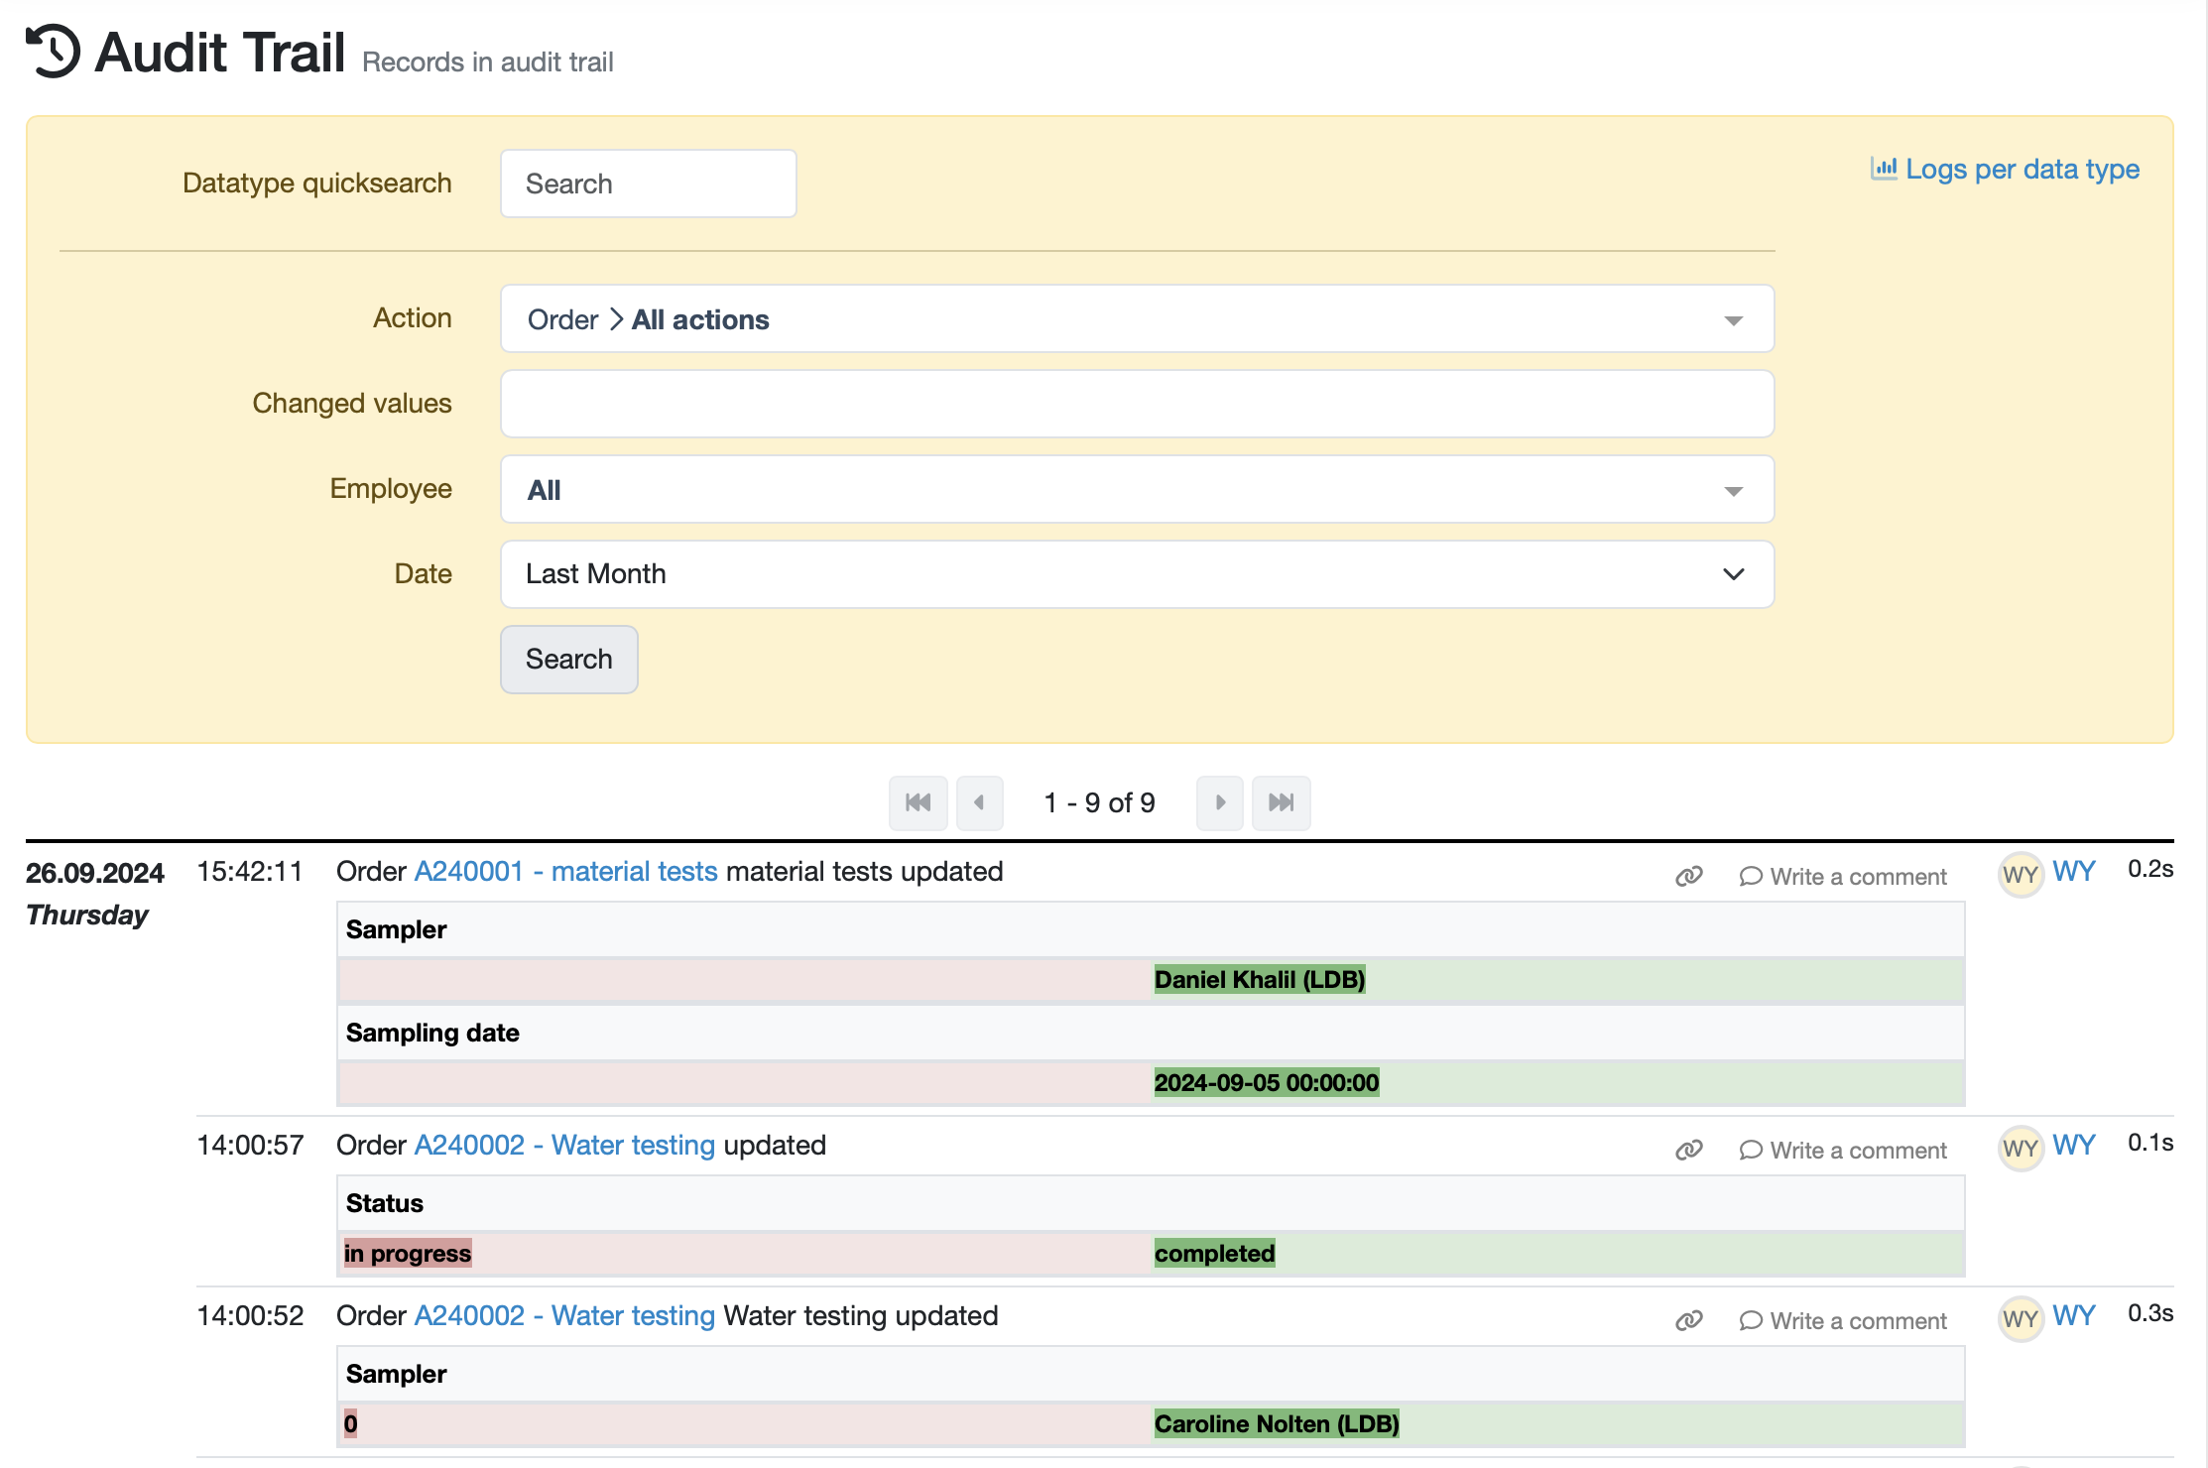The width and height of the screenshot is (2208, 1468).
Task: Open order A240002 - Water testing
Action: (x=564, y=1145)
